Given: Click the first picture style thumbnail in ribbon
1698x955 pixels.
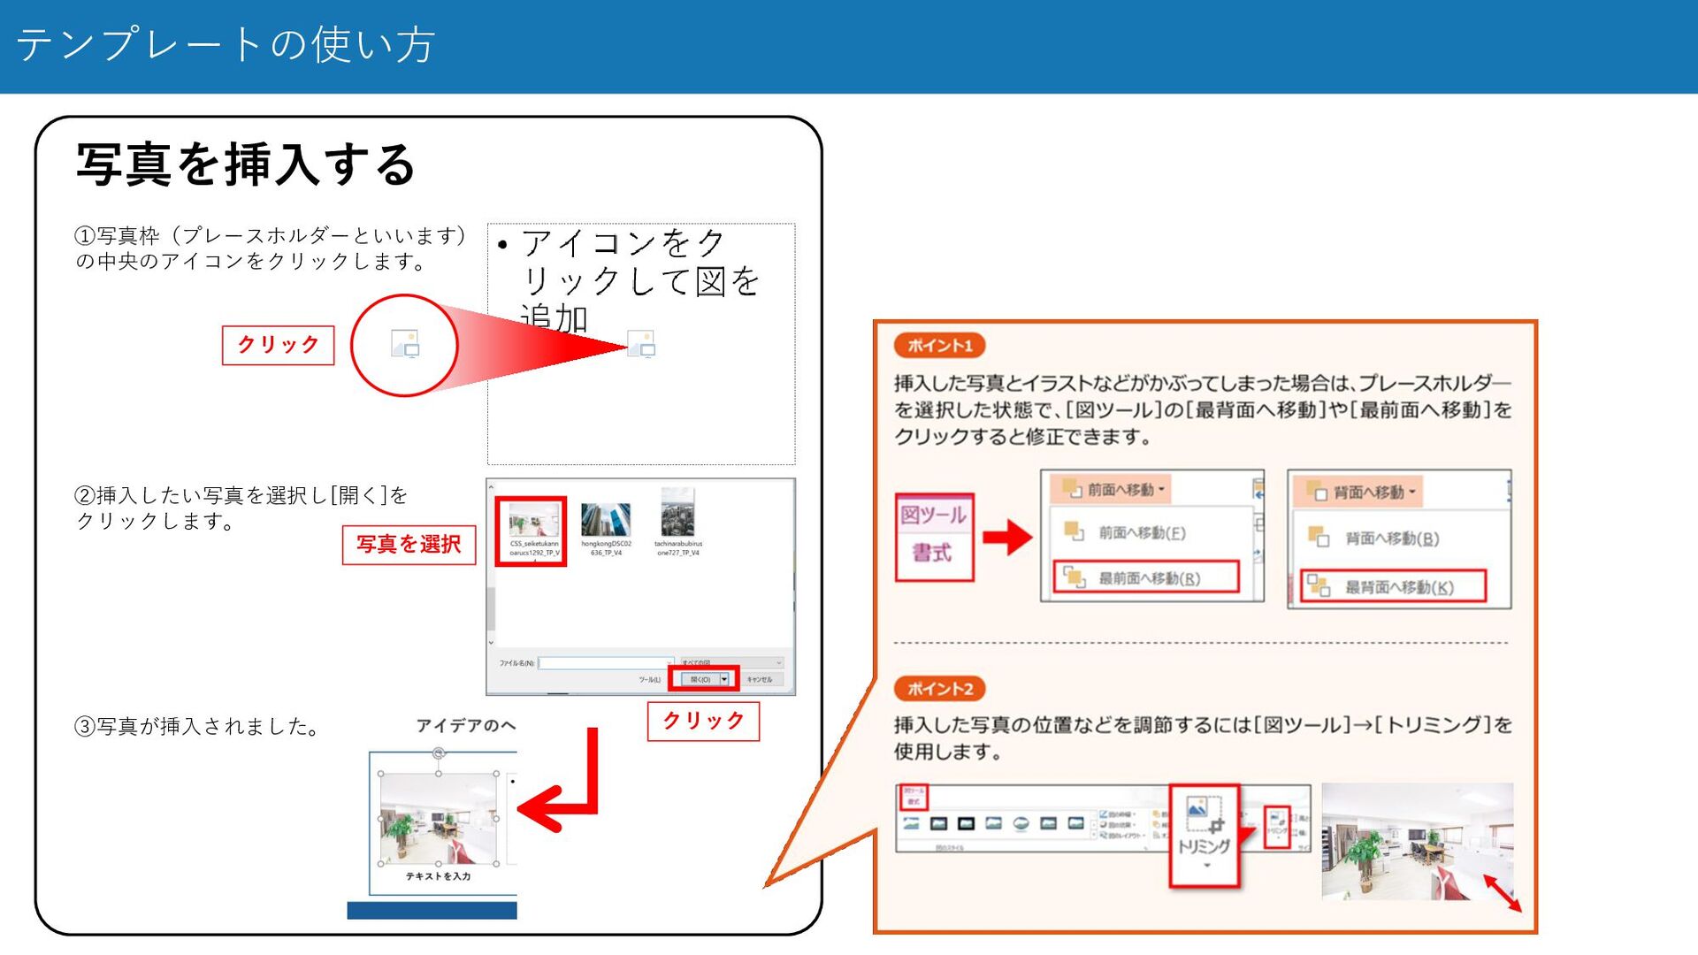Looking at the screenshot, I should coord(912,823).
